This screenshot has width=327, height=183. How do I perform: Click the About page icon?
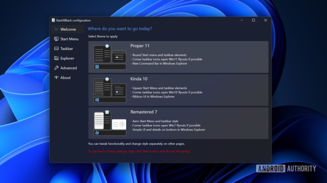(x=56, y=78)
